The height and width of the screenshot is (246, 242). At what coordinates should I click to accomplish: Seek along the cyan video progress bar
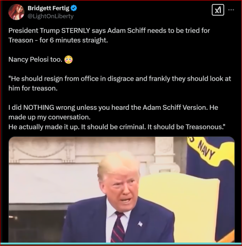coord(121,244)
